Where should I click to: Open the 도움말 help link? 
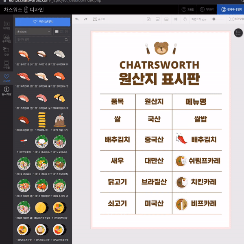pyautogui.click(x=188, y=9)
